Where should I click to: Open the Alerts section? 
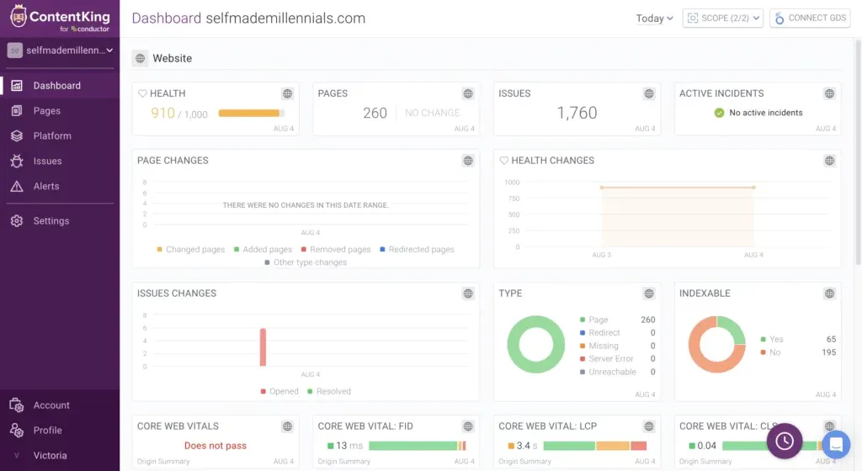[x=60, y=187]
